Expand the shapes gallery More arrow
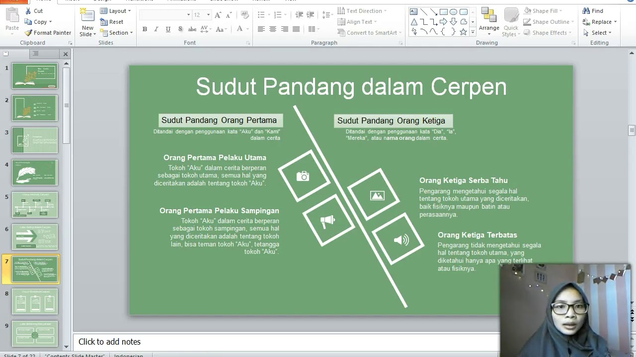The height and width of the screenshot is (357, 636). [x=473, y=32]
